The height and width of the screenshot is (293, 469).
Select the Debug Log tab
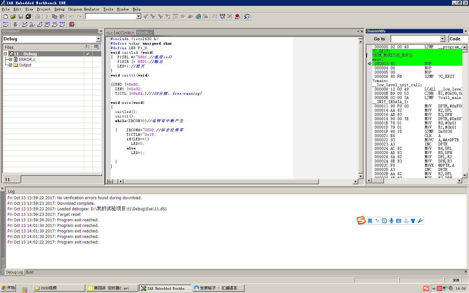(15, 272)
